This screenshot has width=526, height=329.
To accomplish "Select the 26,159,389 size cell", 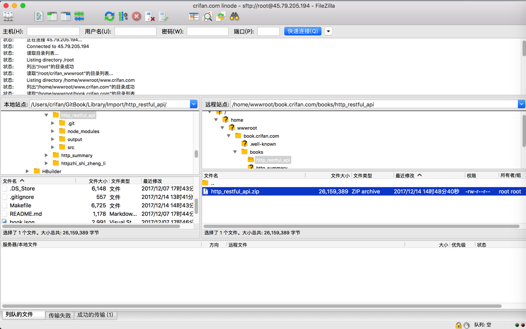I will pyautogui.click(x=333, y=191).
